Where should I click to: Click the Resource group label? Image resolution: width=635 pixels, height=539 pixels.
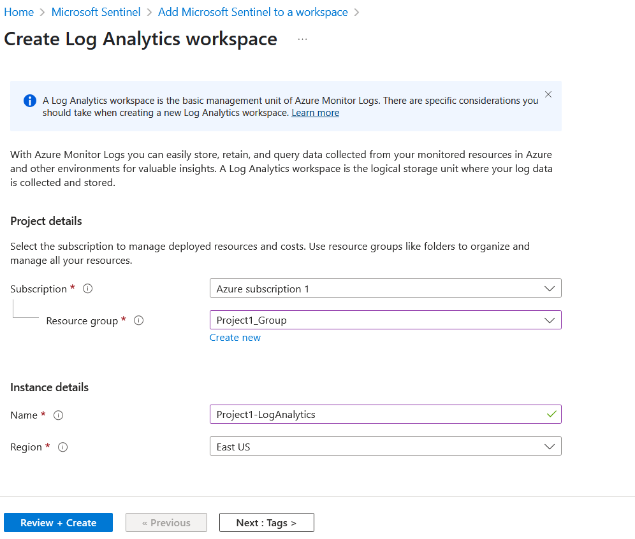click(82, 321)
